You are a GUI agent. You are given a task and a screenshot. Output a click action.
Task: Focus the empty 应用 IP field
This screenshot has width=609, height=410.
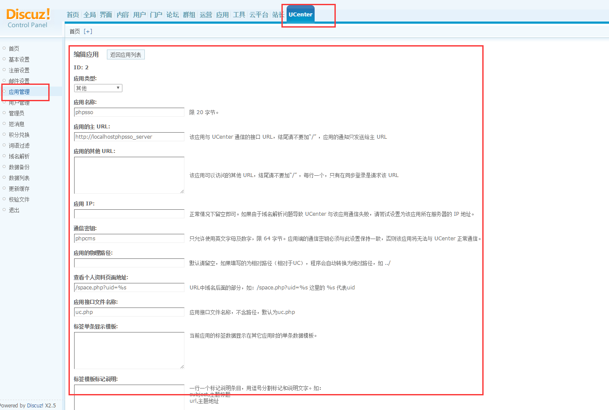tap(129, 214)
